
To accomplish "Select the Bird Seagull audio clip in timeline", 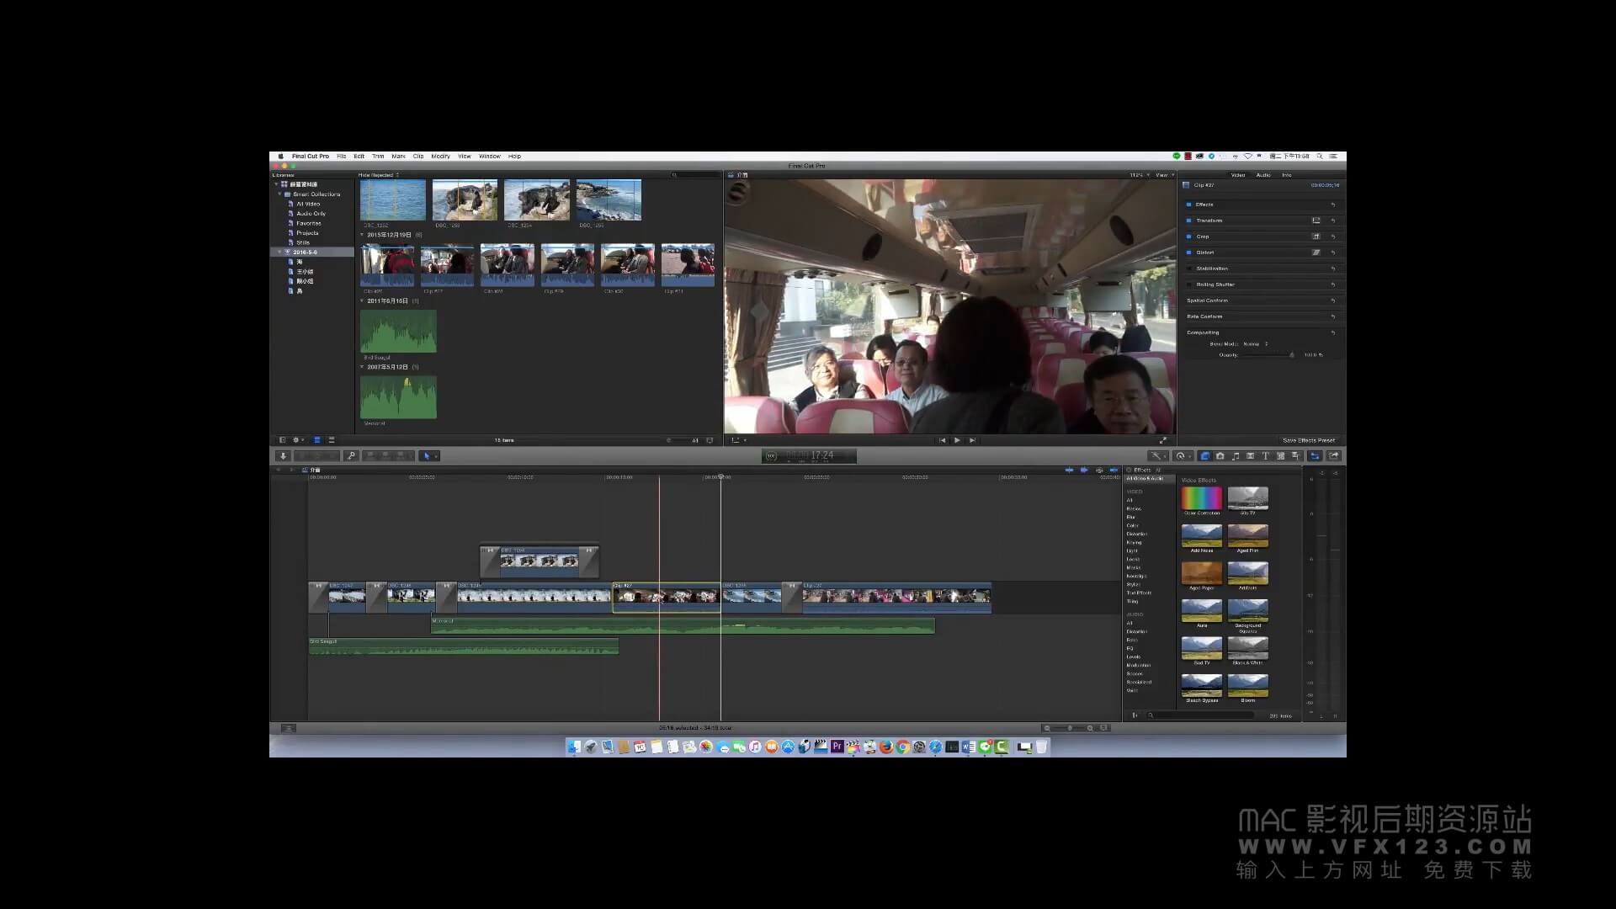I will pos(464,646).
